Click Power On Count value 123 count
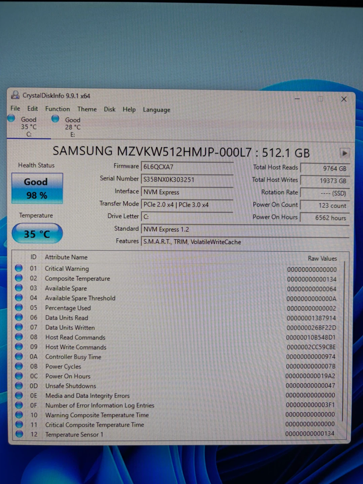363x484 pixels. pos(325,205)
